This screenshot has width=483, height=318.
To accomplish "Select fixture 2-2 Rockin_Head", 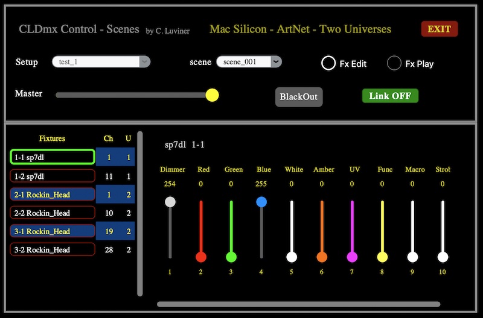I will pyautogui.click(x=53, y=213).
